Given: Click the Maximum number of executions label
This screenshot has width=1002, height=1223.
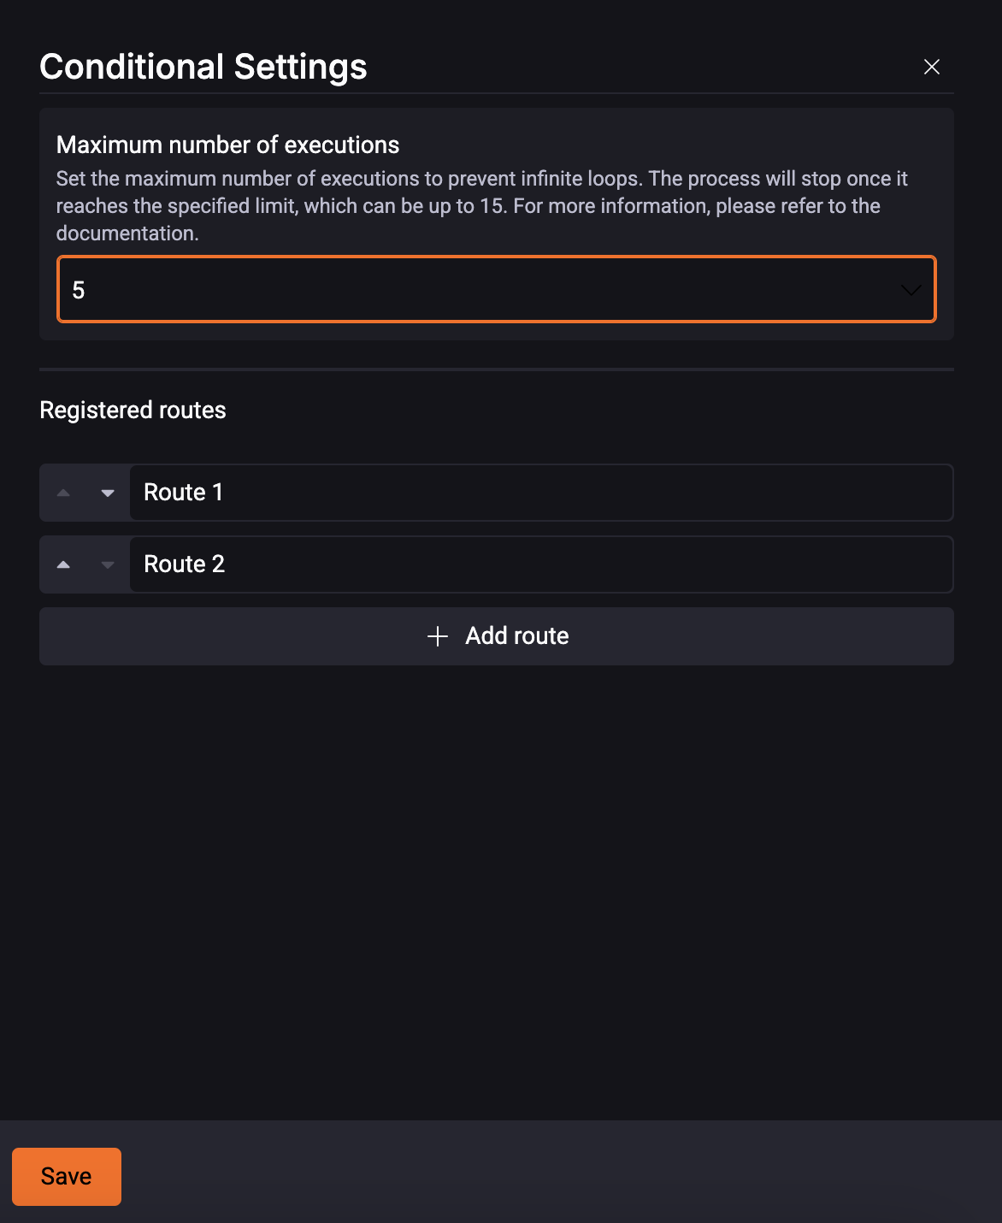Looking at the screenshot, I should click(x=227, y=145).
